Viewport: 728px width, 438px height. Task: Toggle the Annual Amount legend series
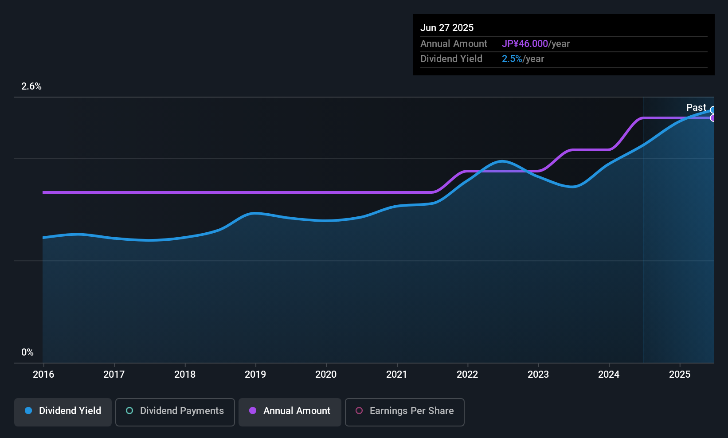[290, 411]
